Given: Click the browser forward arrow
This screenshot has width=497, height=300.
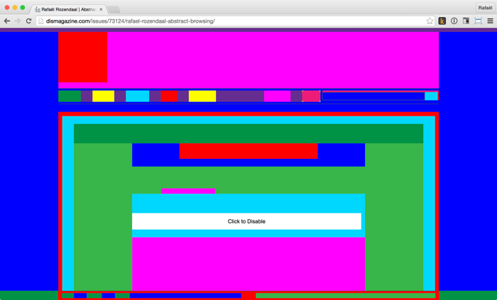Looking at the screenshot, I should pos(18,21).
